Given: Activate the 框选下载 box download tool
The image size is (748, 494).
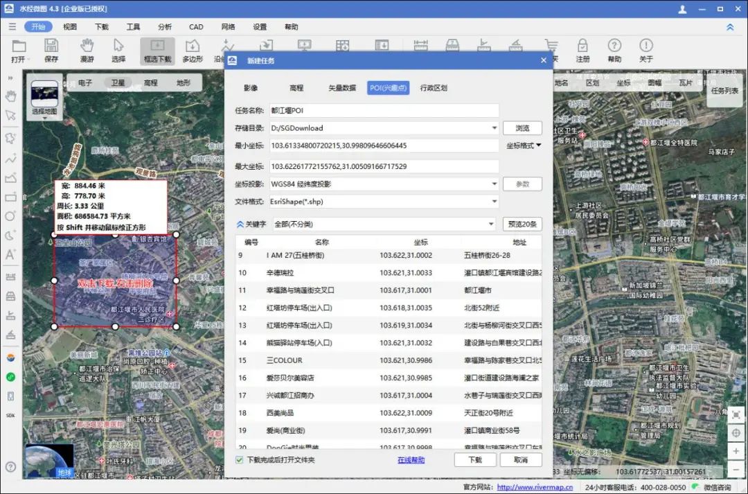Looking at the screenshot, I should pos(157,51).
